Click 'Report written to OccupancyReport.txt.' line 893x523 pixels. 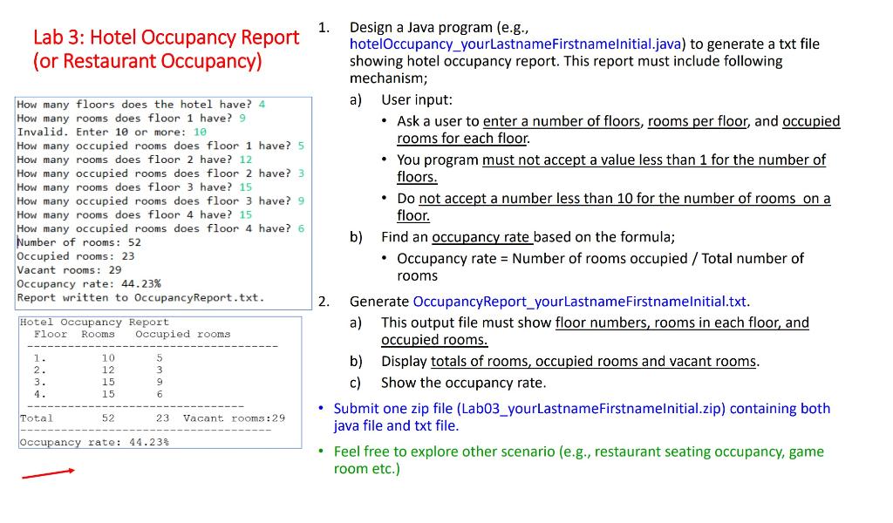pyautogui.click(x=140, y=297)
